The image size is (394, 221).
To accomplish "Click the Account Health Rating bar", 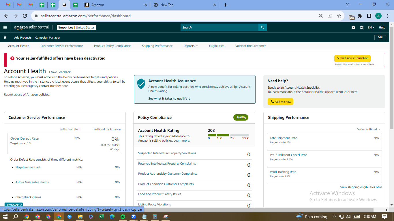I will click(228, 135).
